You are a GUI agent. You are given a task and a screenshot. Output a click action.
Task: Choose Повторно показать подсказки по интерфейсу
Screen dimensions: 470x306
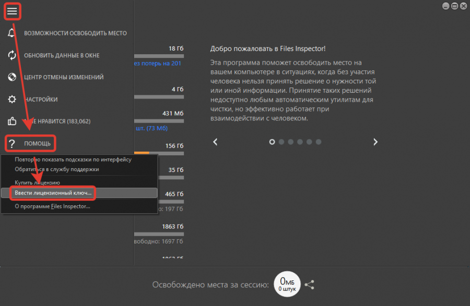(x=73, y=160)
